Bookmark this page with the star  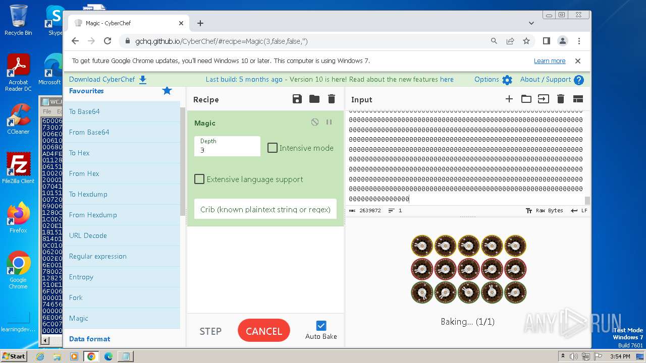526,41
